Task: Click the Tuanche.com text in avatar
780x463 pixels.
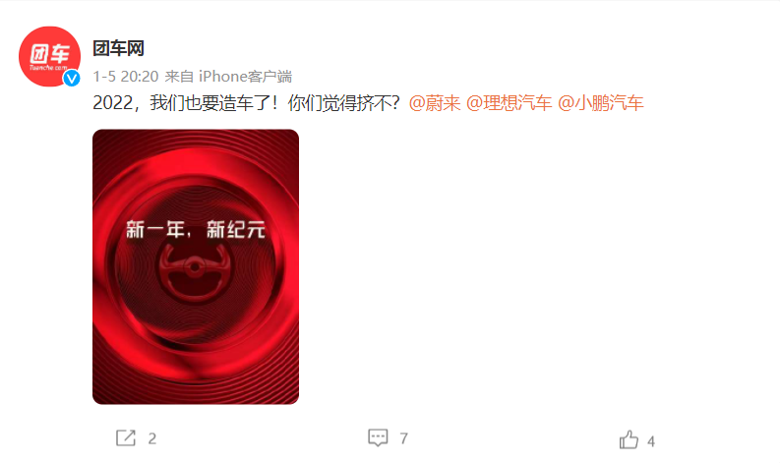Action: point(48,68)
